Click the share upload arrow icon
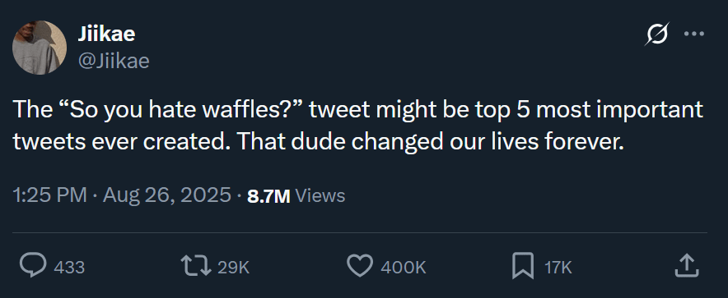The image size is (728, 298). (687, 266)
